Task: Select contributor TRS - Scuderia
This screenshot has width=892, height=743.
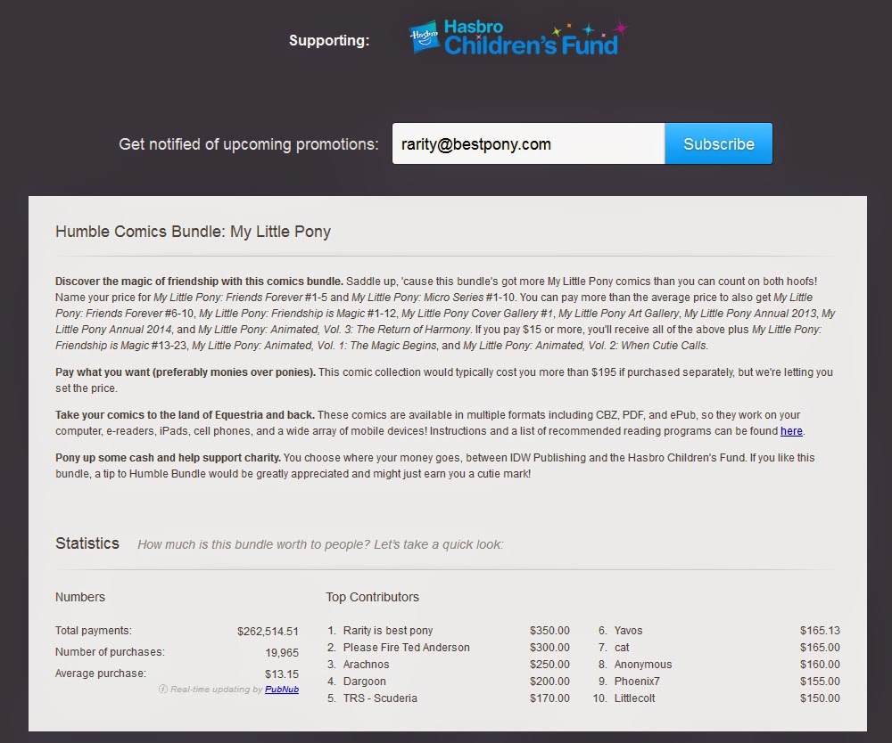Action: [x=380, y=698]
